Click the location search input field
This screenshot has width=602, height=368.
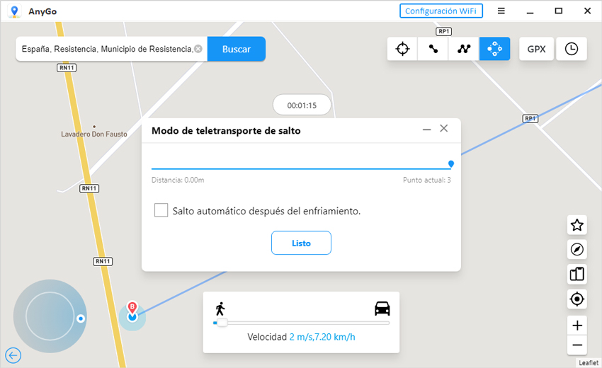[106, 50]
